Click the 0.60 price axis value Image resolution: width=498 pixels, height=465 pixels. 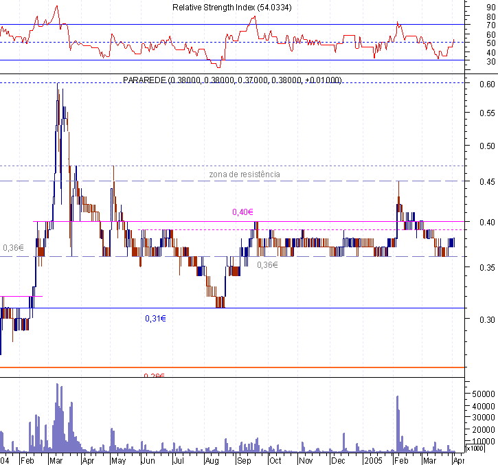tap(487, 84)
